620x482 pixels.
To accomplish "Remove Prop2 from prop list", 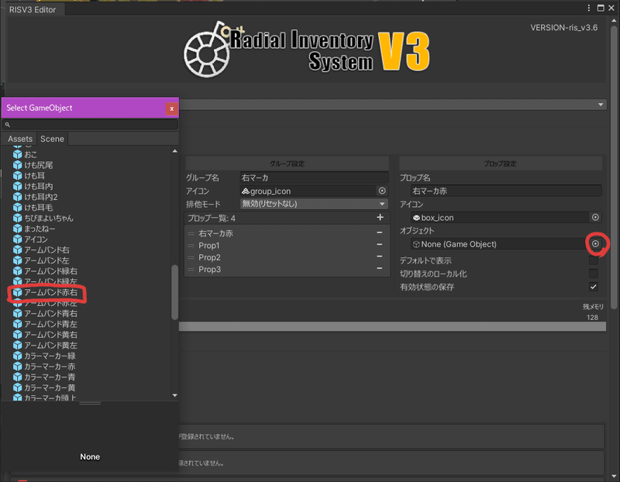I will tap(379, 256).
